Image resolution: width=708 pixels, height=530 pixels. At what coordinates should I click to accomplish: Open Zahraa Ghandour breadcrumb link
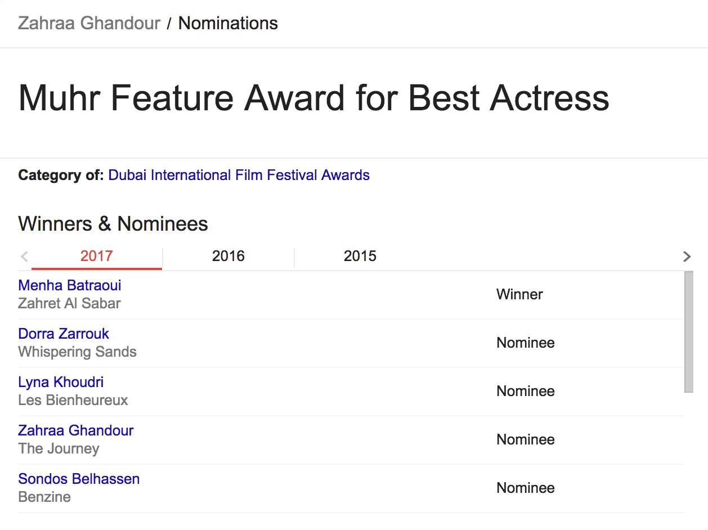(89, 24)
